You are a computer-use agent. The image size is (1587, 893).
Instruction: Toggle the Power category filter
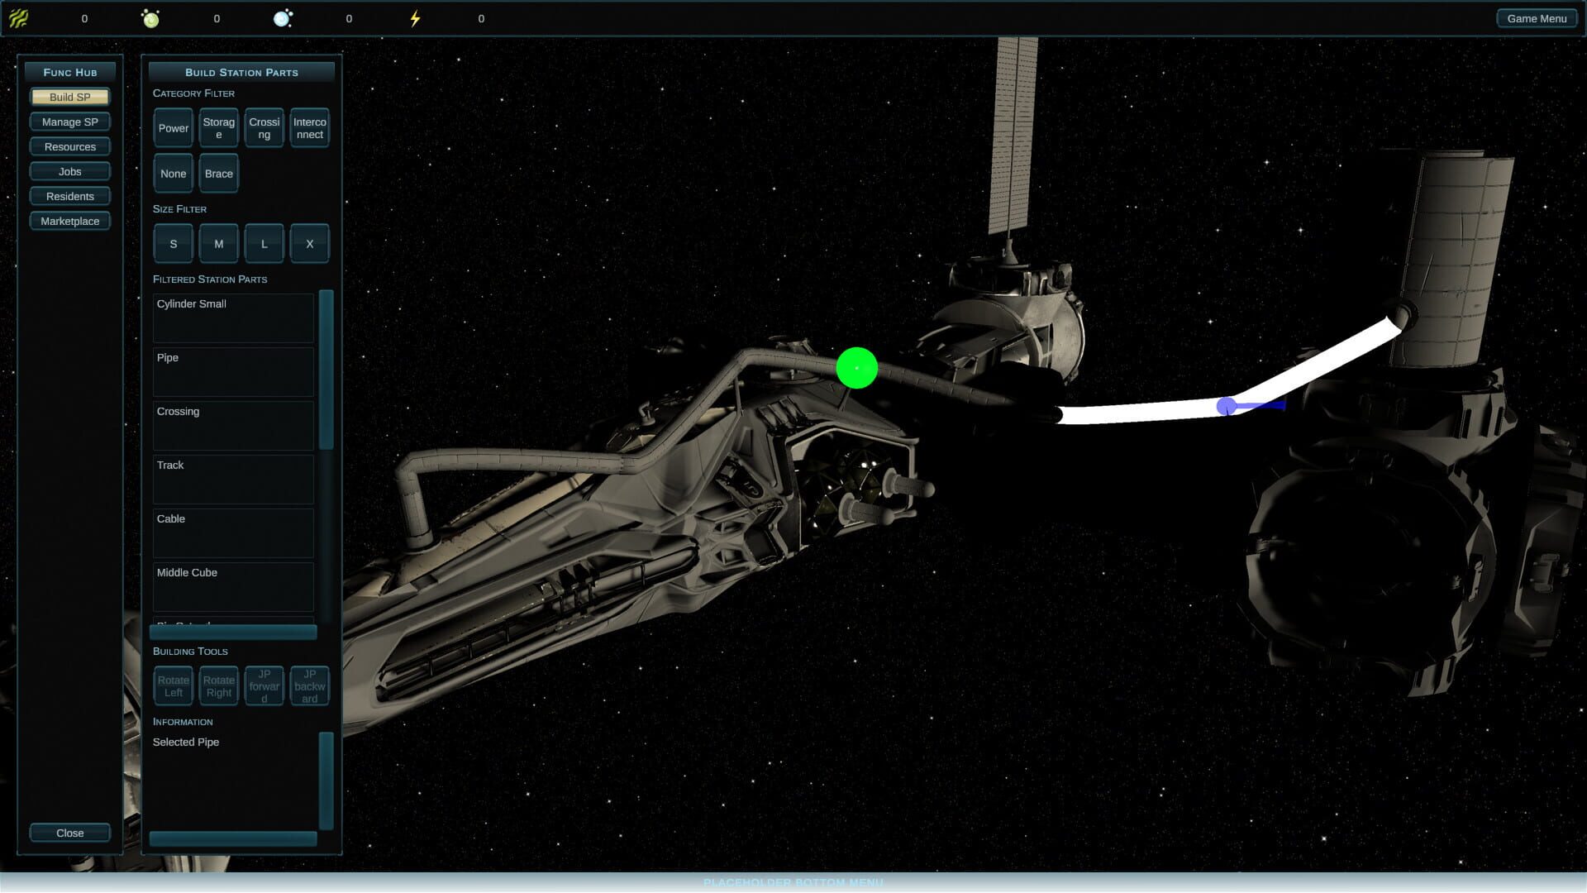tap(173, 127)
